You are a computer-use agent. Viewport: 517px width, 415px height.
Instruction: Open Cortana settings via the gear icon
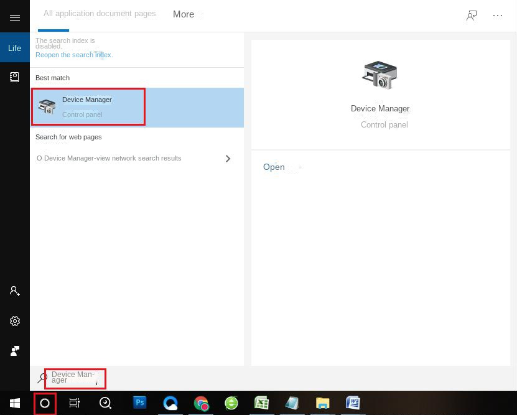click(14, 320)
